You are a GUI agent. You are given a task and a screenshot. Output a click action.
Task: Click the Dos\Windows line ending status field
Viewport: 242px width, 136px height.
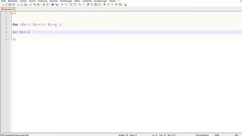[202, 135]
